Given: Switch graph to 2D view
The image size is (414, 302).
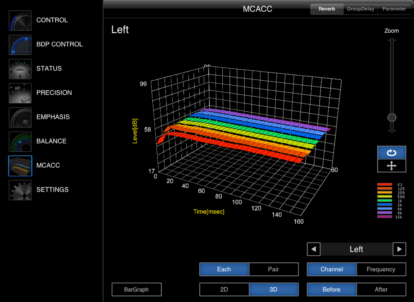Looking at the screenshot, I should (224, 290).
